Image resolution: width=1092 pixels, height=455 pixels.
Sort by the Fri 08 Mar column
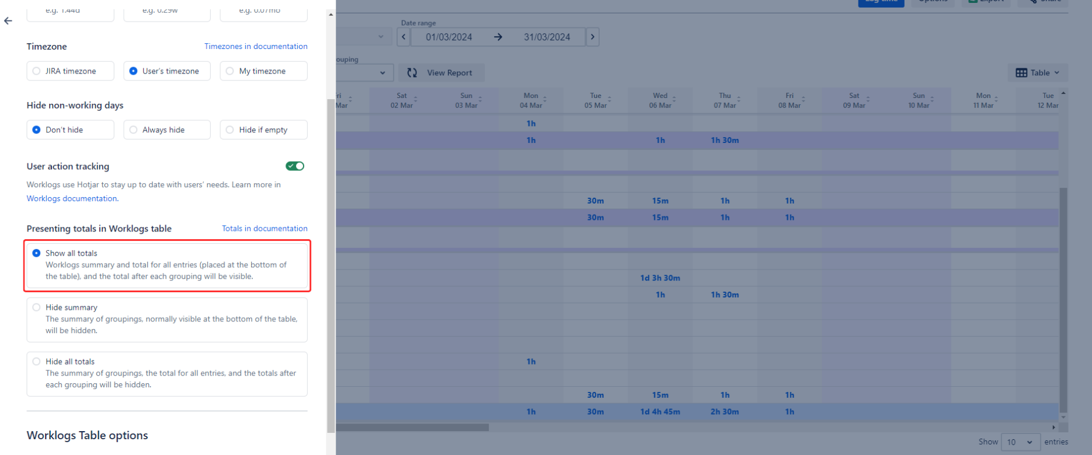tap(803, 98)
